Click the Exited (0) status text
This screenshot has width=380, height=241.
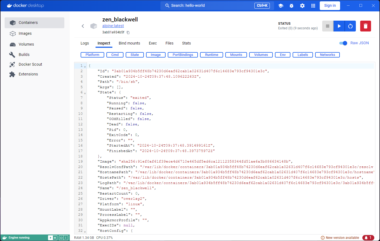(x=298, y=28)
